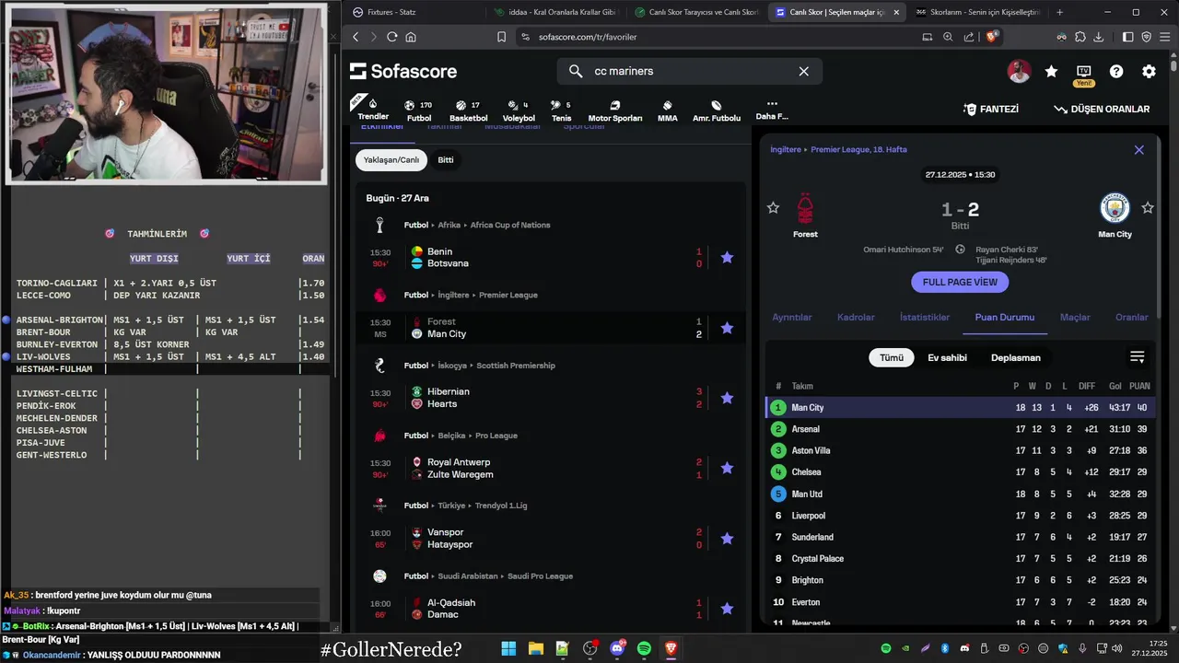
Task: Click the cc mariners search field
Action: tap(691, 71)
